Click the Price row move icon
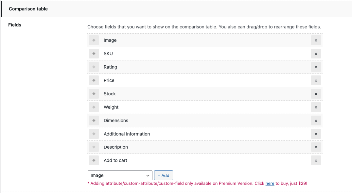 pos(94,80)
